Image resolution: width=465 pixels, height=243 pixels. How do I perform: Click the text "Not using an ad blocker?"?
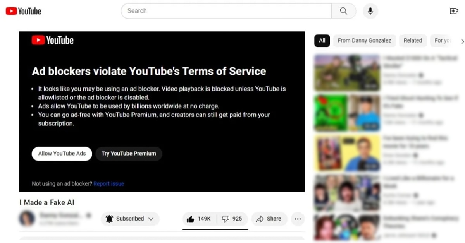62,184
